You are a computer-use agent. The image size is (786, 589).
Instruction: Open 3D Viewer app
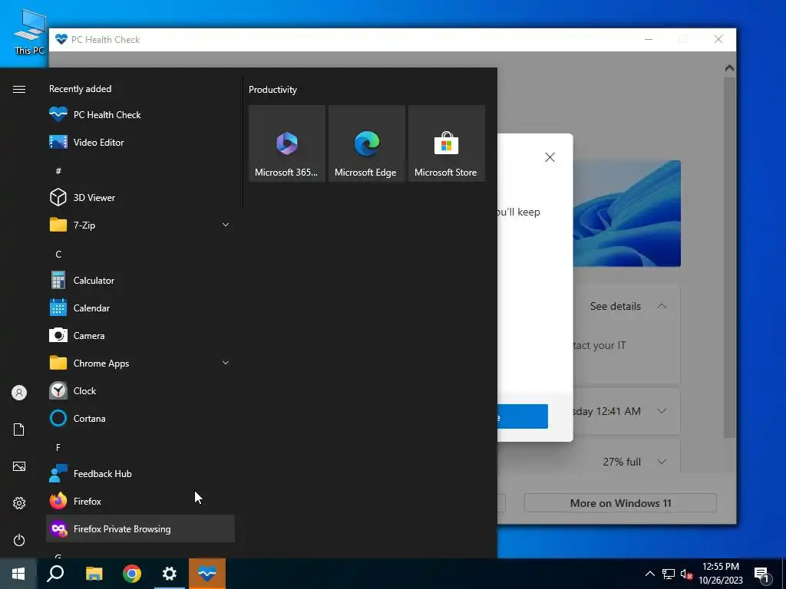point(140,197)
